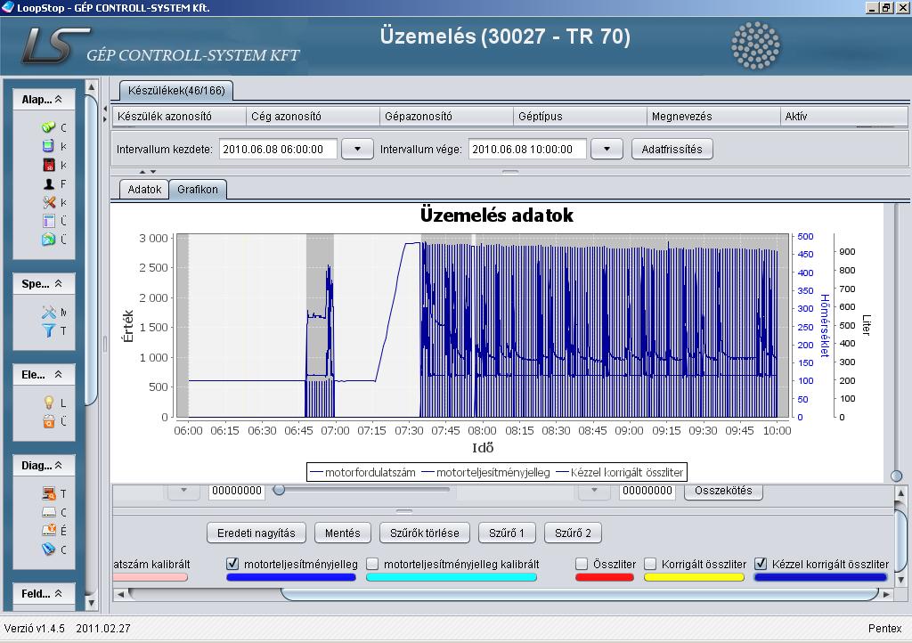Open the Intervallum kezdete date dropdown
The height and width of the screenshot is (643, 912).
(x=357, y=149)
